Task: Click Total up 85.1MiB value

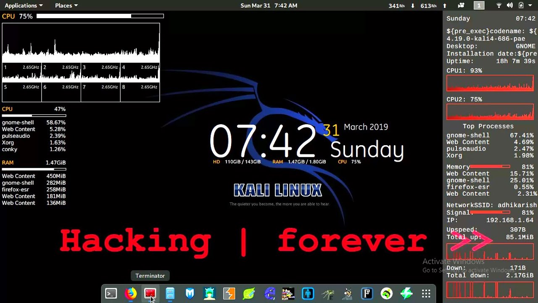Action: tap(520, 237)
